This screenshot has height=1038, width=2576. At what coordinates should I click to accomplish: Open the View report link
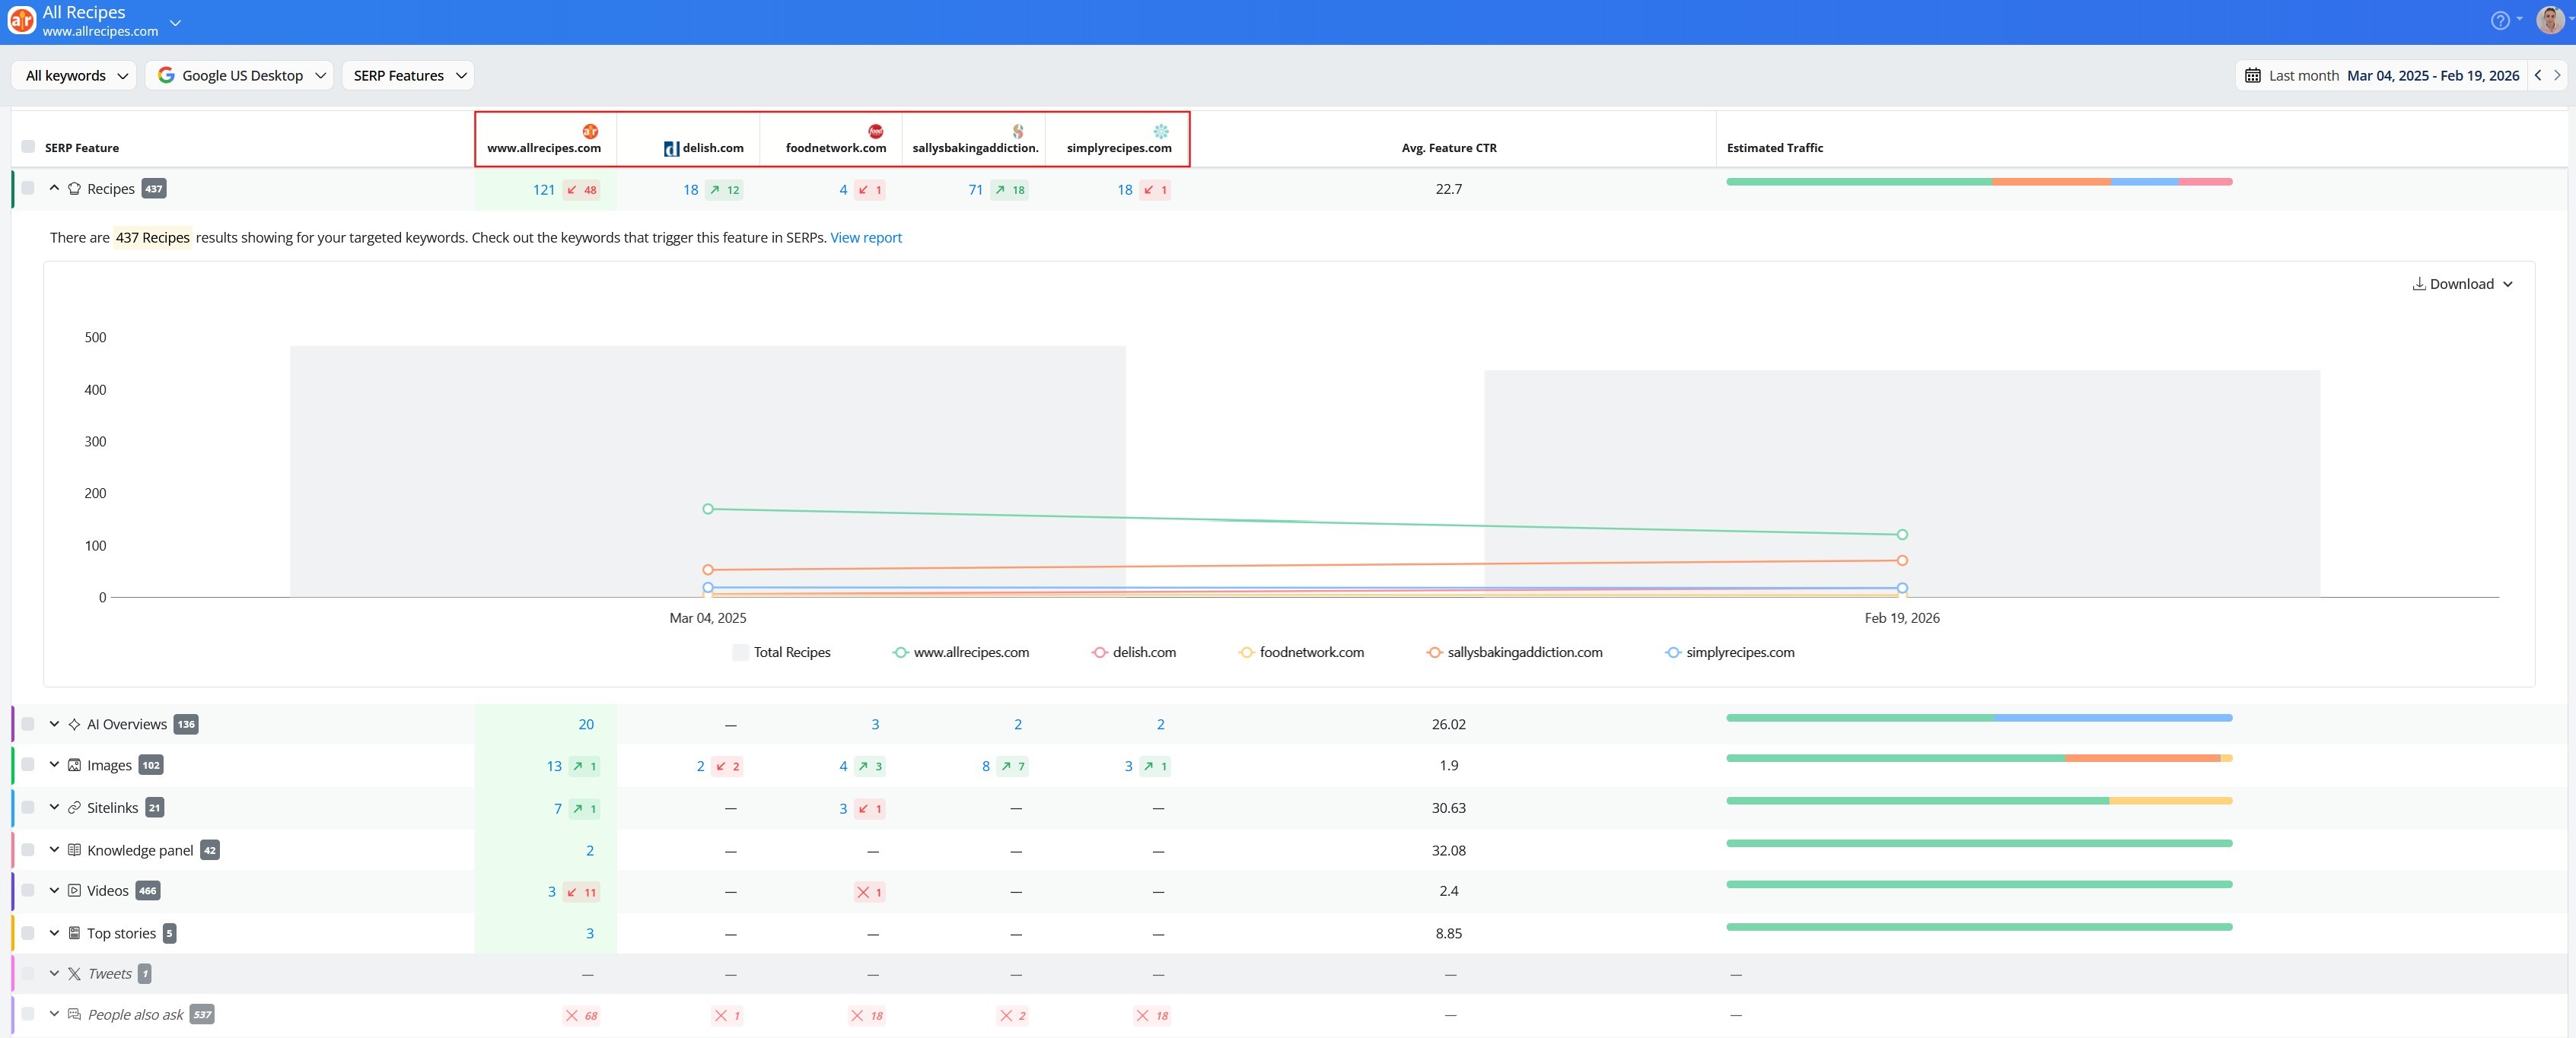coord(866,238)
